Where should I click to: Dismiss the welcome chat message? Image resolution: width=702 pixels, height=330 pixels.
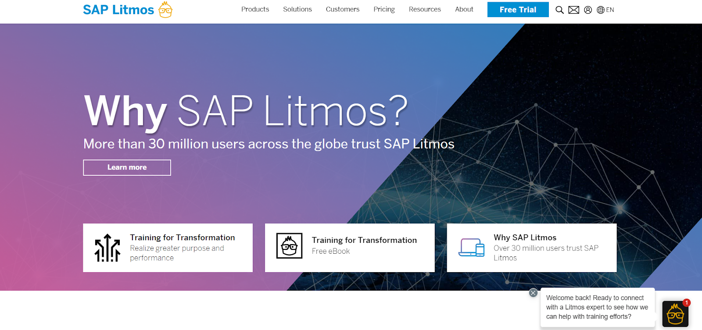pyautogui.click(x=533, y=293)
